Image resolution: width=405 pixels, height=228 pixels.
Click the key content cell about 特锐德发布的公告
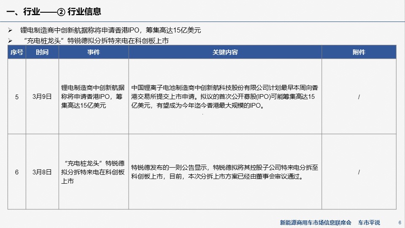(225, 172)
